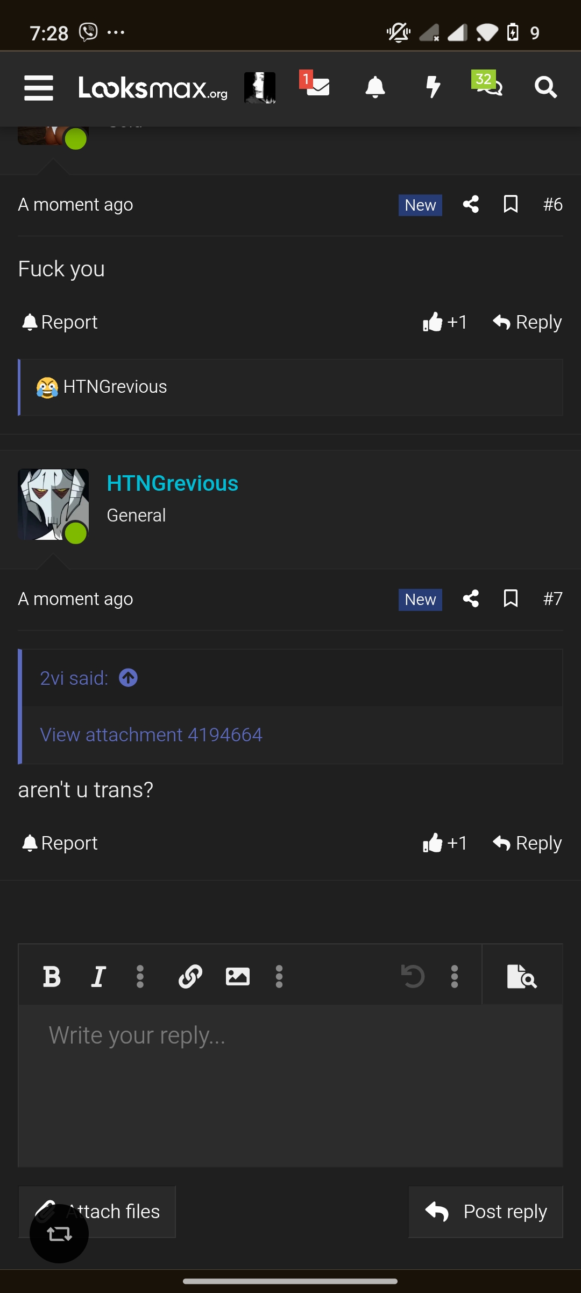Image resolution: width=581 pixels, height=1293 pixels.
Task: Open the hamburger navigation menu
Action: coord(39,88)
